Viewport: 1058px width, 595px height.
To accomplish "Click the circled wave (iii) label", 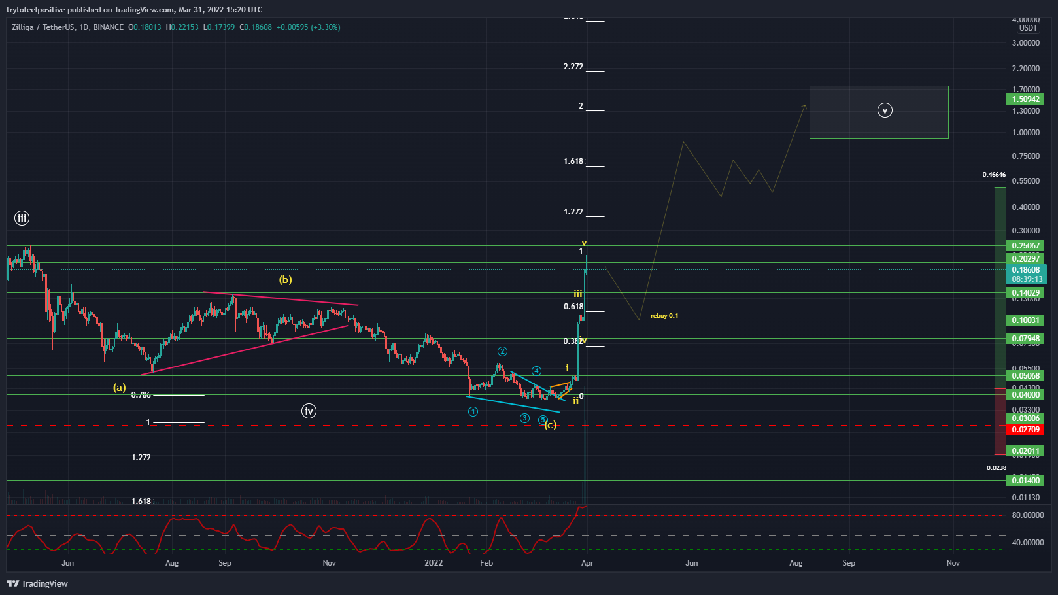I will click(22, 218).
